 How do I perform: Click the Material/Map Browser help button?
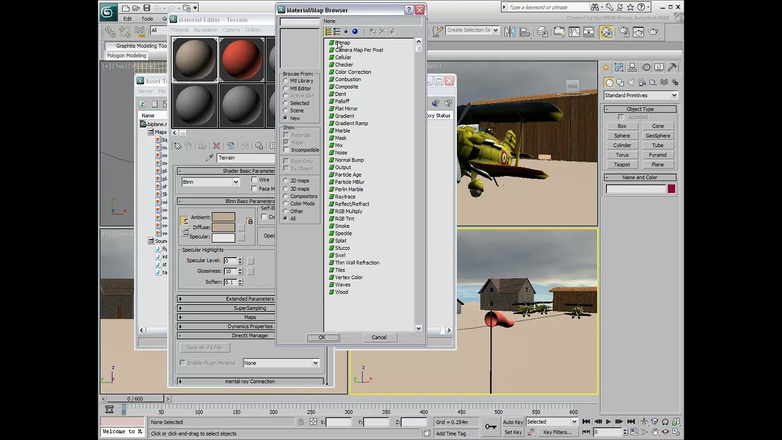tap(409, 10)
